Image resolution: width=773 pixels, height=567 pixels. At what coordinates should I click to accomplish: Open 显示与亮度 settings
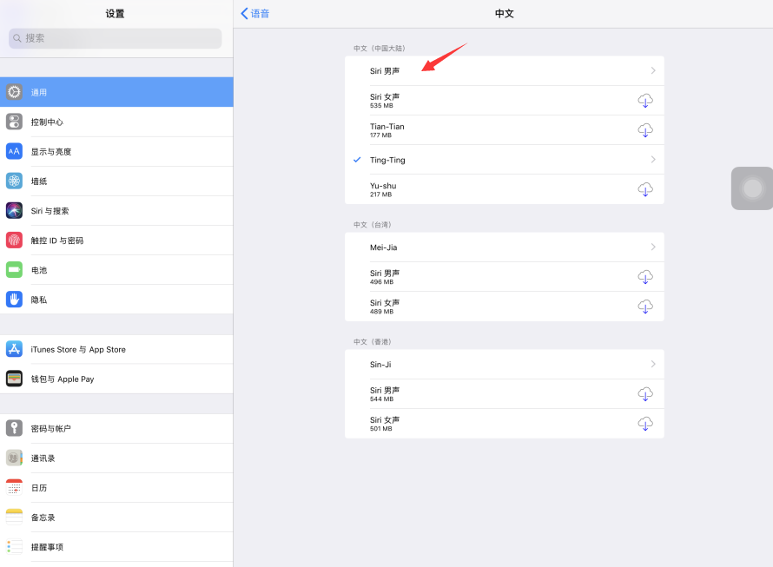[x=116, y=151]
